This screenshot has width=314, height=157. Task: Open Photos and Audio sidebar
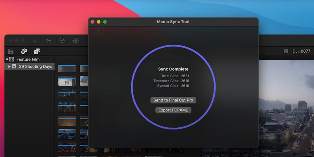[24, 51]
